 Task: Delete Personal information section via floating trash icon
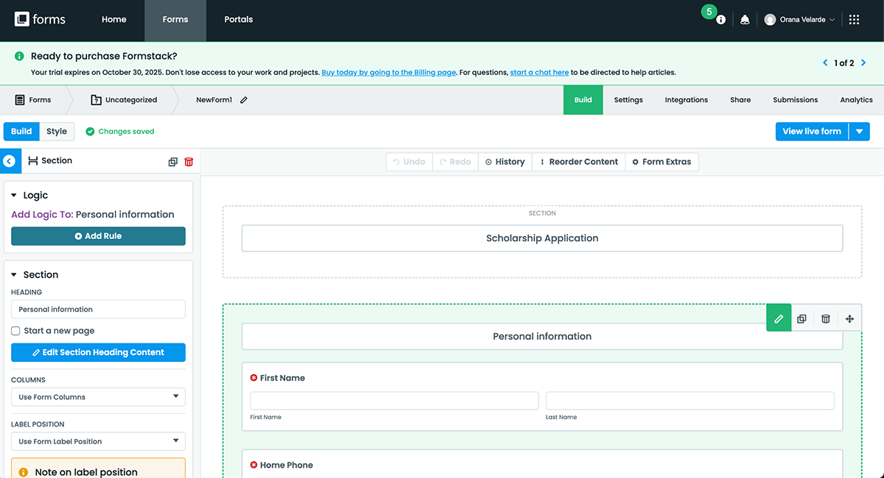tap(826, 318)
